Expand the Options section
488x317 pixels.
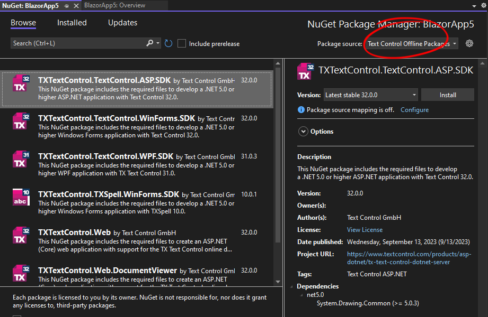tap(303, 132)
